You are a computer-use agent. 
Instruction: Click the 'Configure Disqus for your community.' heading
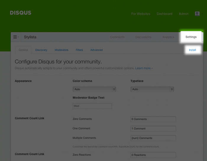tap(58, 62)
